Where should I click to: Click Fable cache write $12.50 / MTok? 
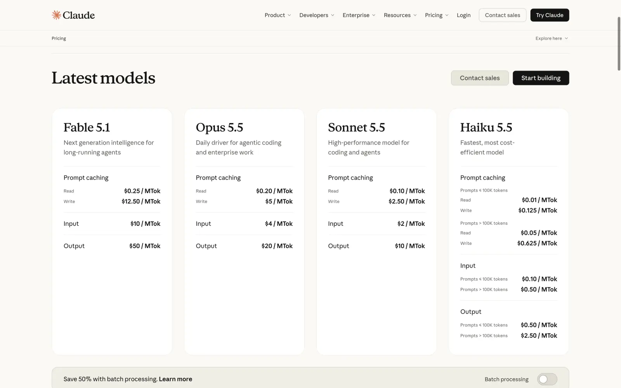[141, 201]
